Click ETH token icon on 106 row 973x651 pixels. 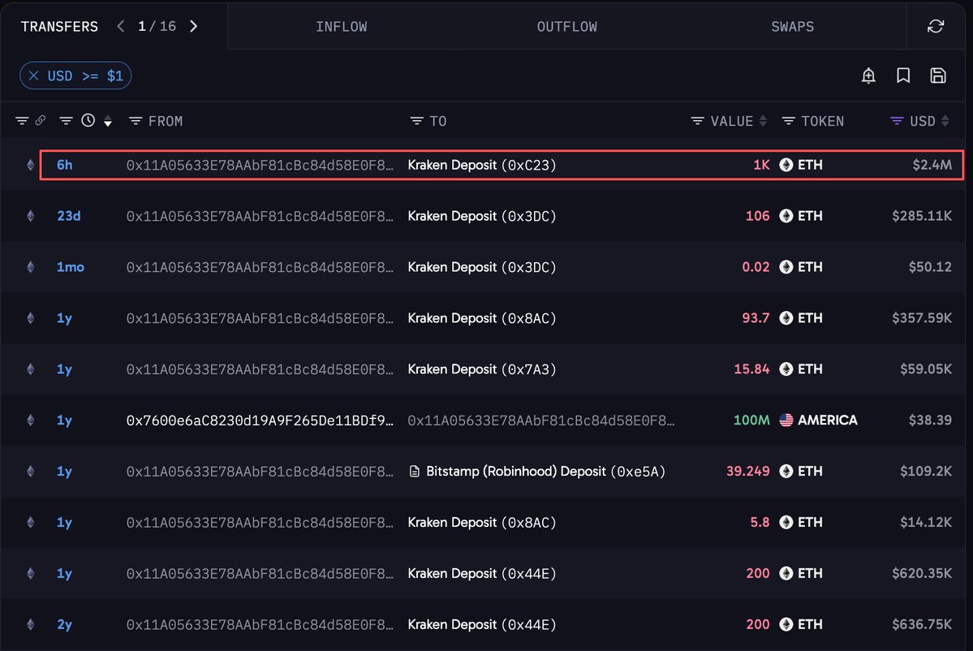(x=786, y=216)
